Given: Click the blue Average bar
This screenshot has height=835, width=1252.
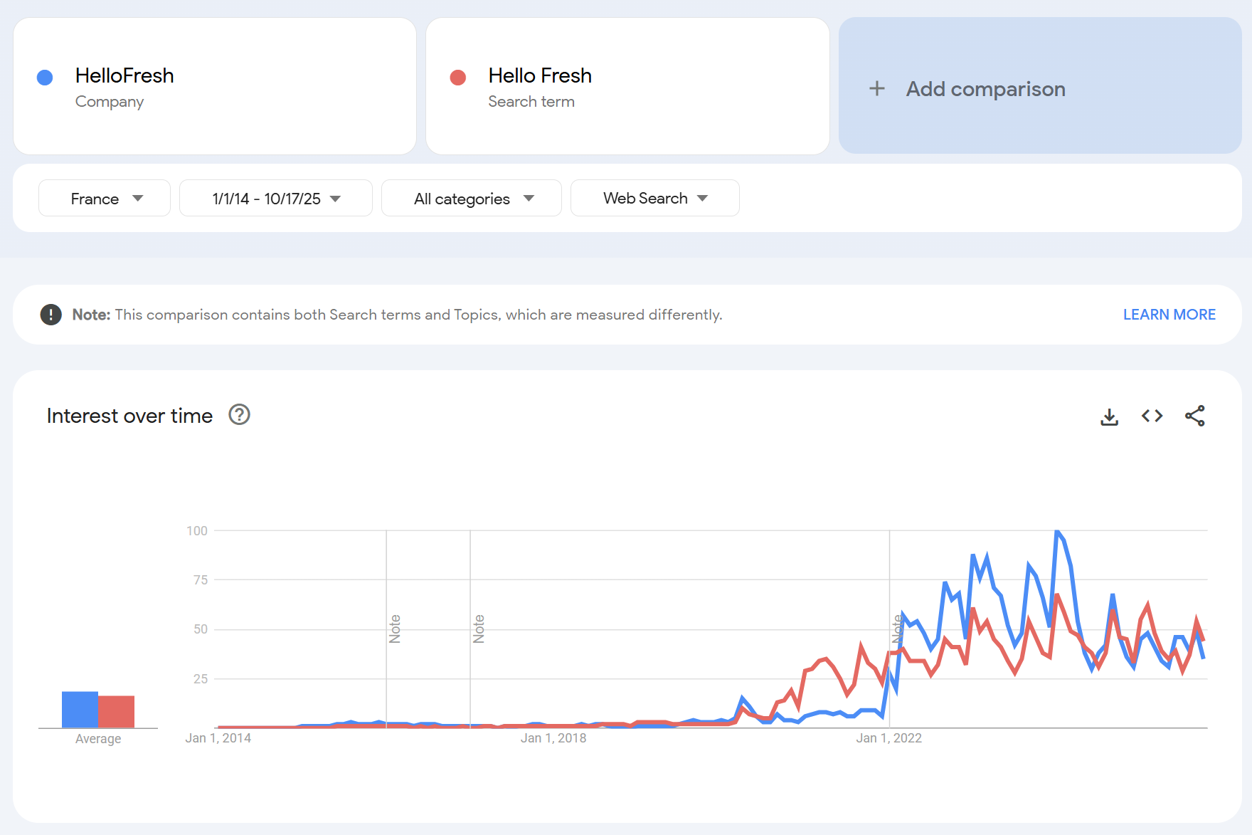Looking at the screenshot, I should coord(80,710).
